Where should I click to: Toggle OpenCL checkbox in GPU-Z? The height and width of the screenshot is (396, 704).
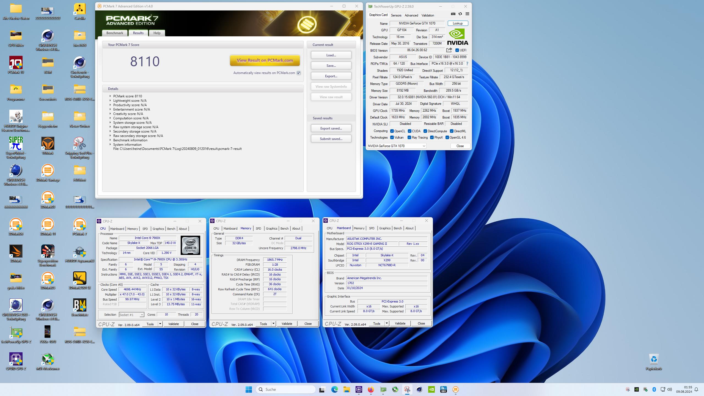tap(392, 131)
